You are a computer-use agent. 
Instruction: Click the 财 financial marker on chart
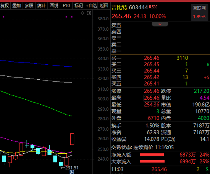[72, 172]
